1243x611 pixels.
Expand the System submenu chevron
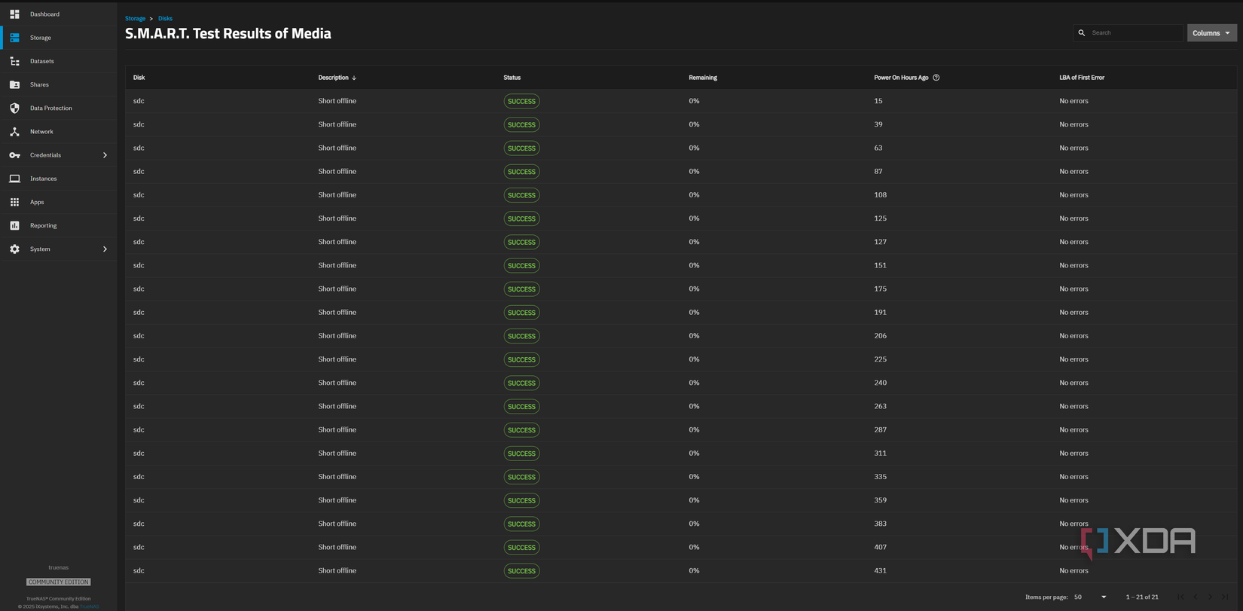click(x=105, y=249)
